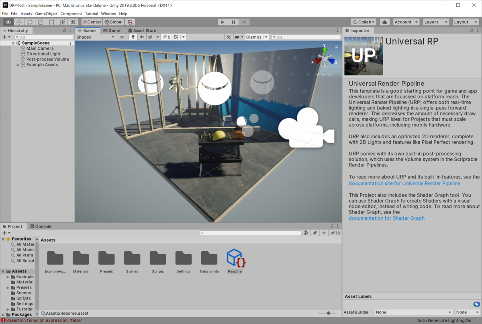Open the Component menu
The height and width of the screenshot is (324, 482).
(71, 14)
